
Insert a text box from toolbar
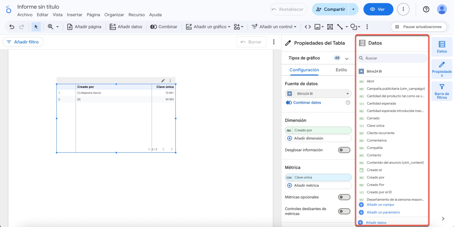tap(330, 27)
